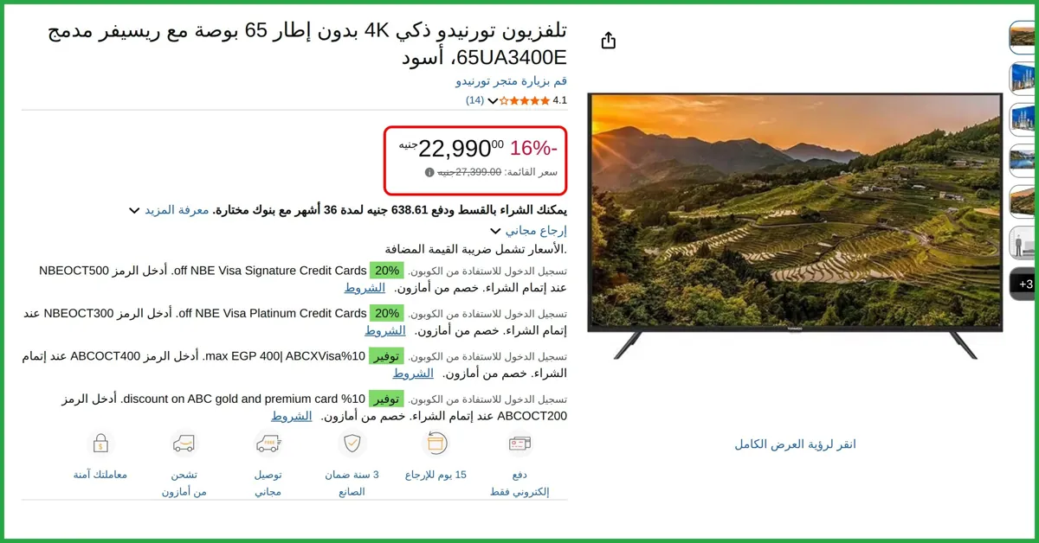Click the electronic payment only card icon
This screenshot has width=1039, height=543.
[x=520, y=444]
